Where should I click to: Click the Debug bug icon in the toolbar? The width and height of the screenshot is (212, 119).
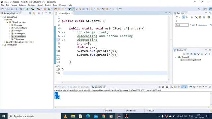tap(21, 9)
